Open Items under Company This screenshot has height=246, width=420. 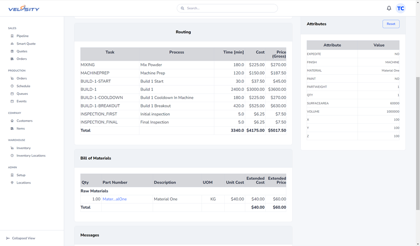click(x=21, y=129)
